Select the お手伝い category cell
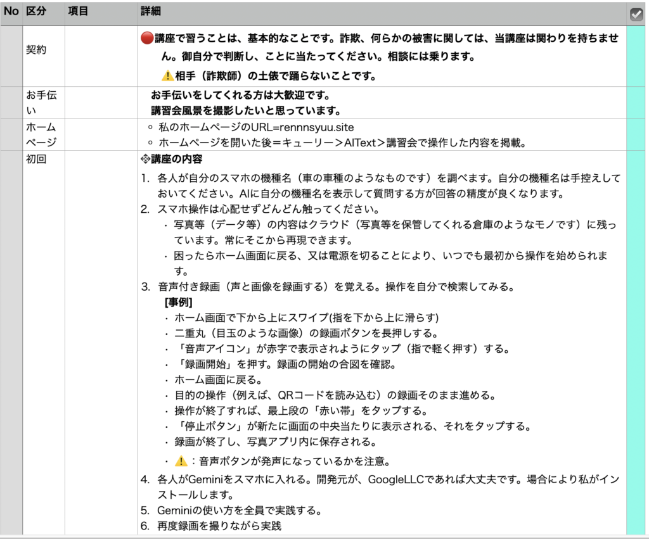 [41, 102]
